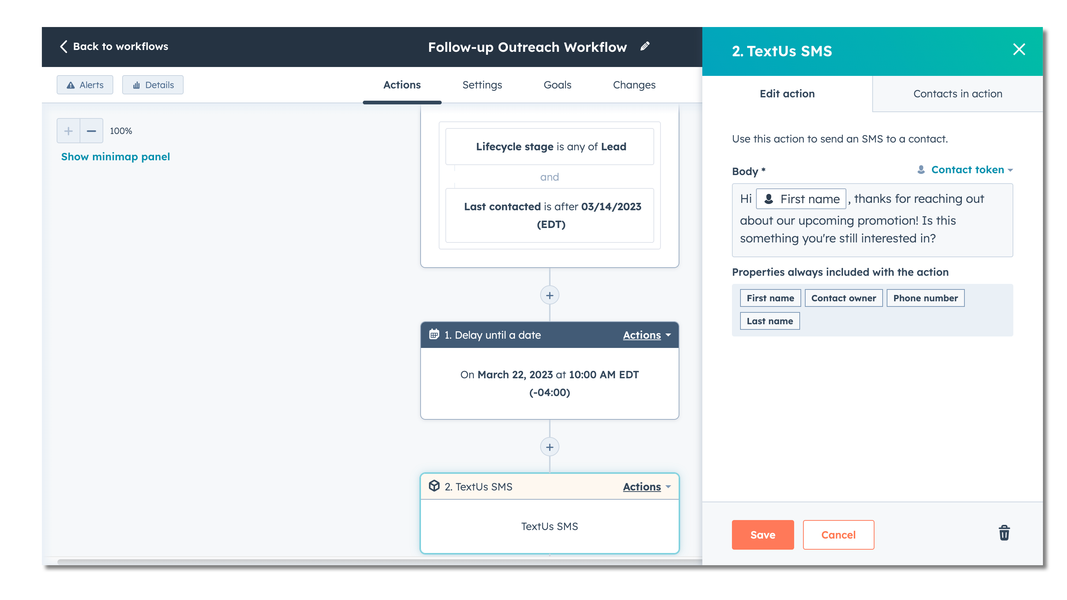Image resolution: width=1067 pixels, height=600 pixels.
Task: Click the trash icon to delete the SMS action
Action: point(1004,533)
